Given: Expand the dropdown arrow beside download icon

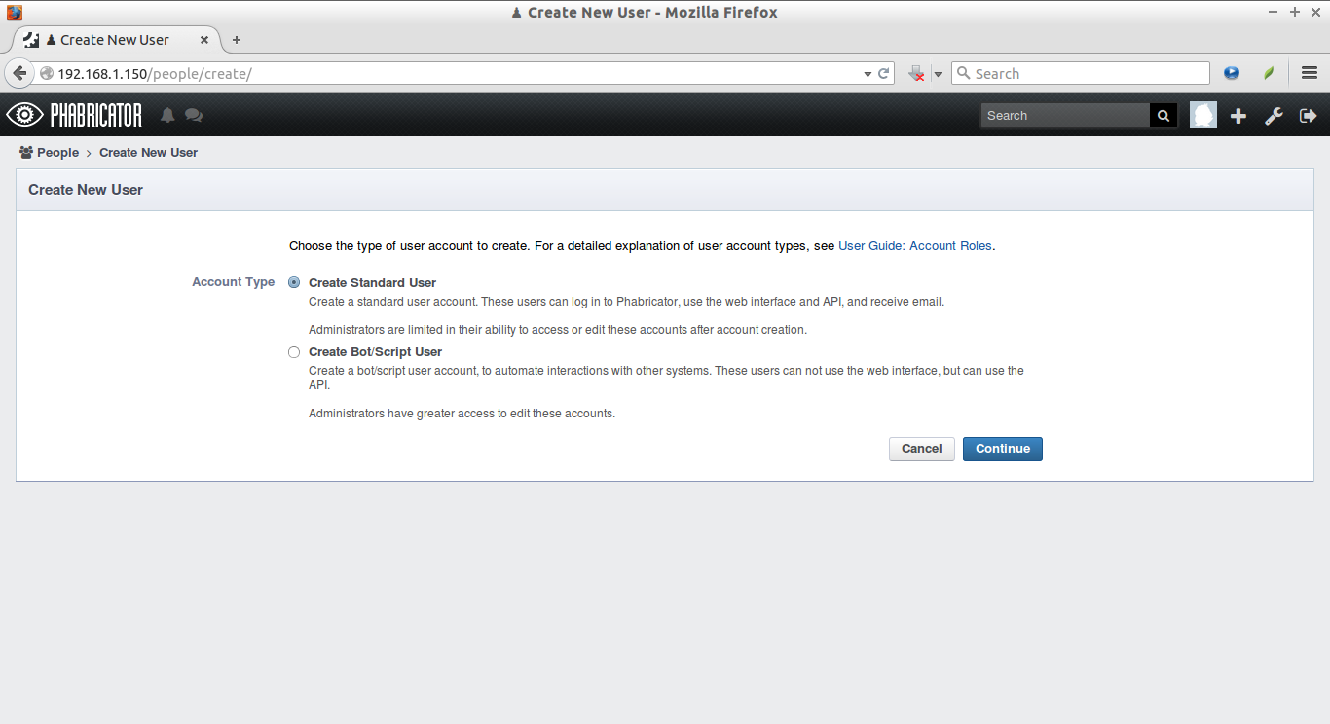Looking at the screenshot, I should tap(938, 74).
